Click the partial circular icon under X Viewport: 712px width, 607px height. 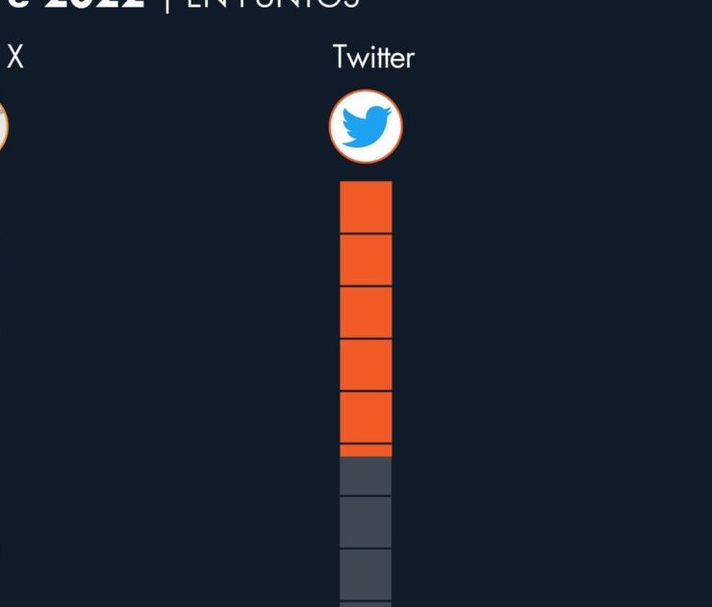click(x=3, y=127)
